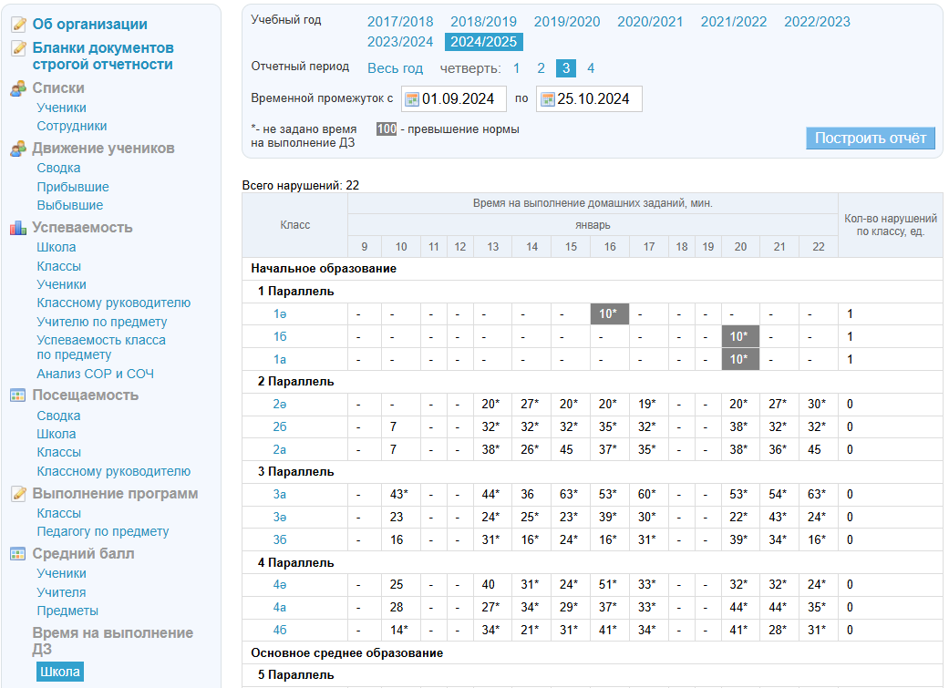This screenshot has width=949, height=688.
Task: Open the start date calendar picker icon
Action: coord(411,99)
